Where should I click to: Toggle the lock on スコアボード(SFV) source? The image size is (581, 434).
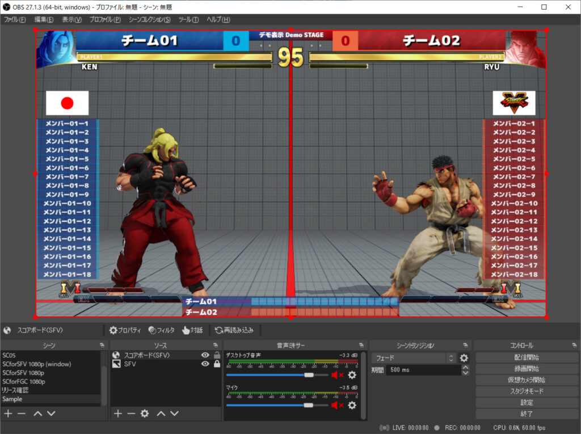click(217, 355)
